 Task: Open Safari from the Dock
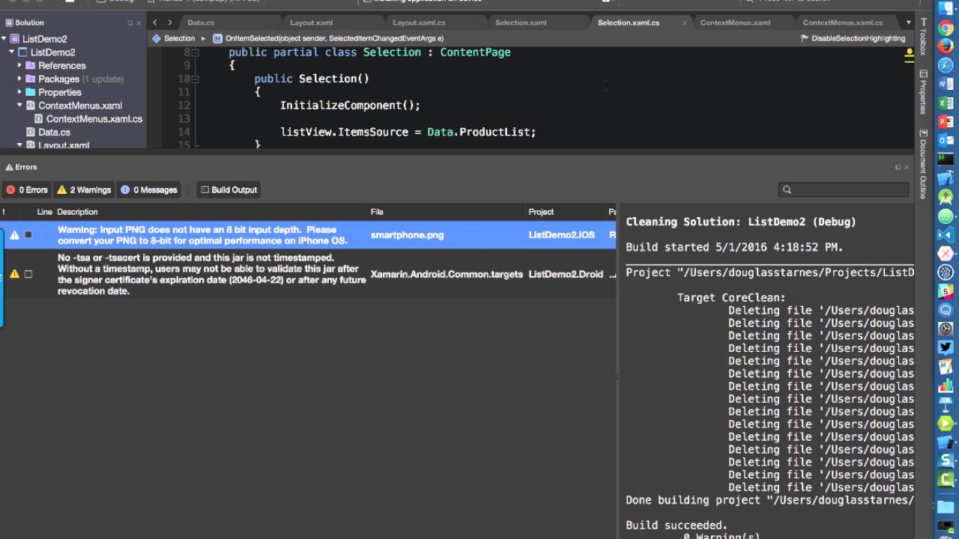(946, 66)
